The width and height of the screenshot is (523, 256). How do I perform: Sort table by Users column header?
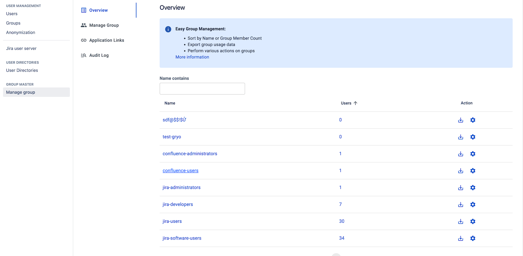pos(346,103)
